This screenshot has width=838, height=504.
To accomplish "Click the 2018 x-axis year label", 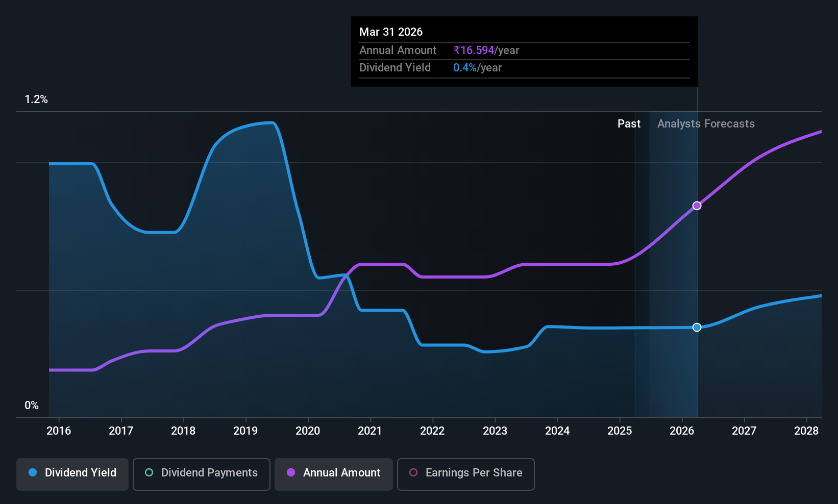I will (183, 431).
